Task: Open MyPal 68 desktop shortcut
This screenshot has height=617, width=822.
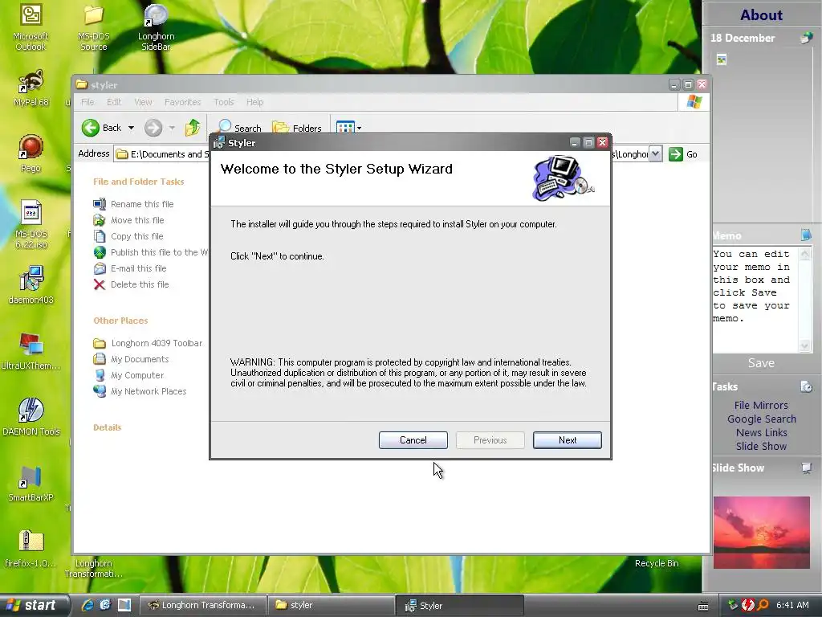Action: click(x=31, y=88)
